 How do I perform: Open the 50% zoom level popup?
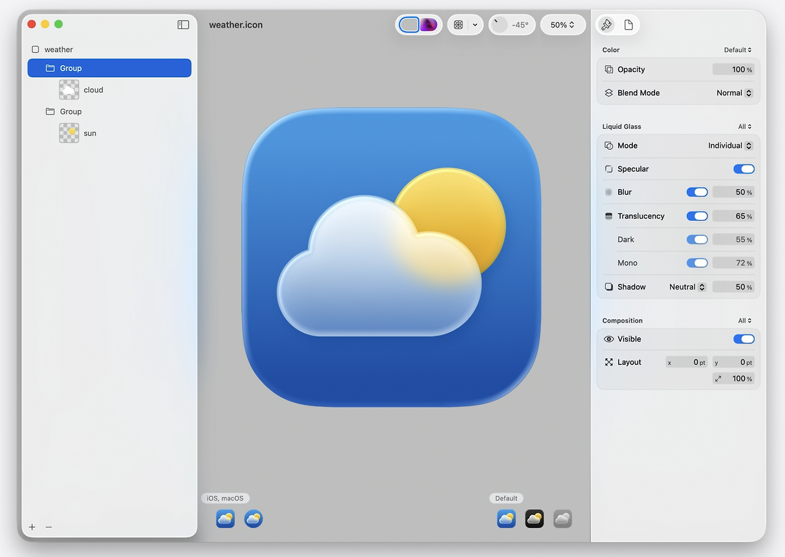coord(563,25)
